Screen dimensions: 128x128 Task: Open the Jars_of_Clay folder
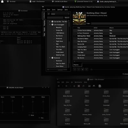(x=68, y=112)
